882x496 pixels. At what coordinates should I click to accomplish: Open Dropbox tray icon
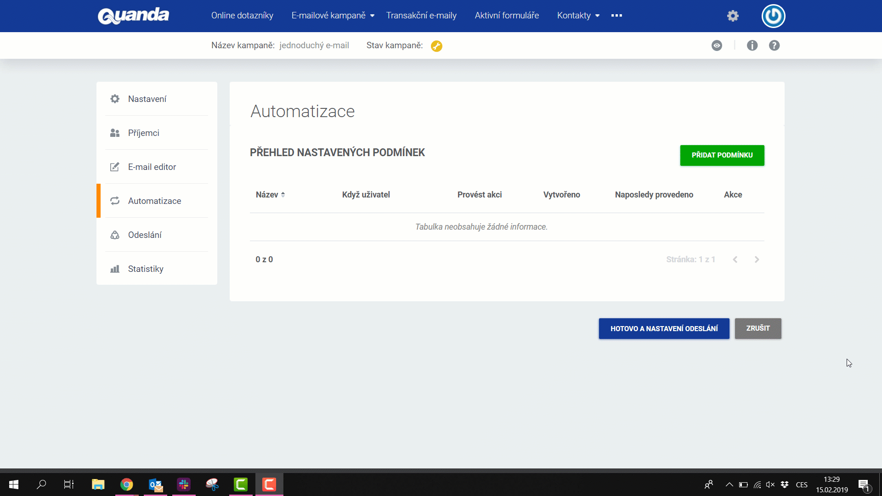pyautogui.click(x=785, y=485)
